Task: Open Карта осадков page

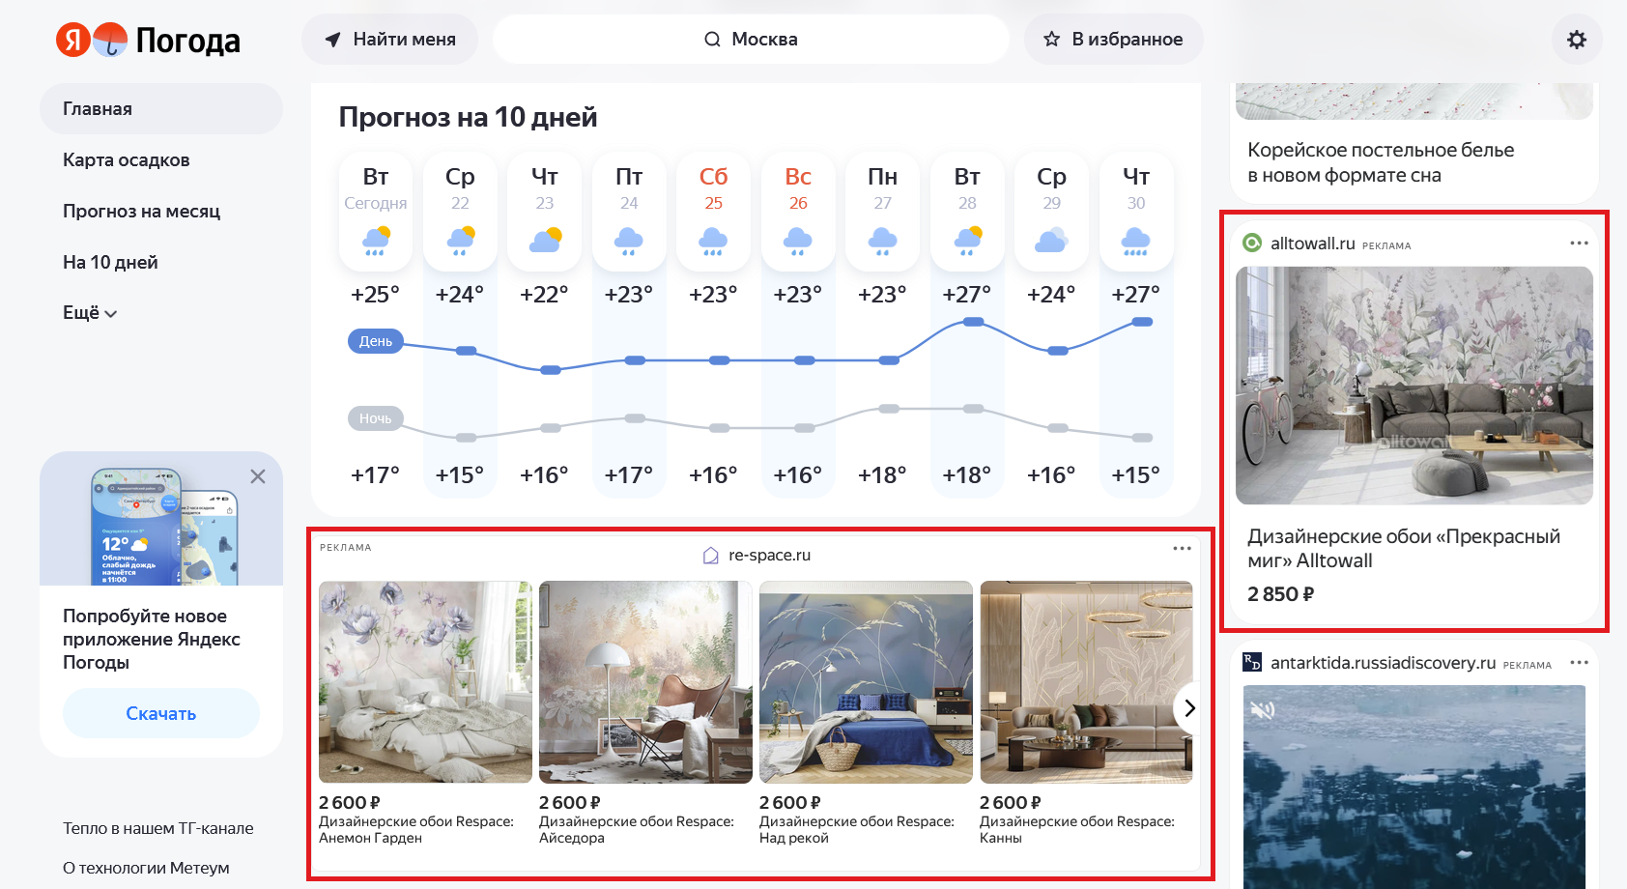Action: pyautogui.click(x=127, y=159)
